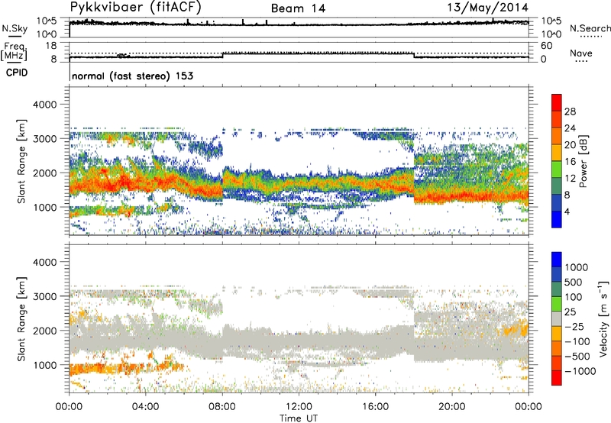Click the 3000 km tick on velocity panel
The height and width of the screenshot is (423, 611).
[x=47, y=296]
